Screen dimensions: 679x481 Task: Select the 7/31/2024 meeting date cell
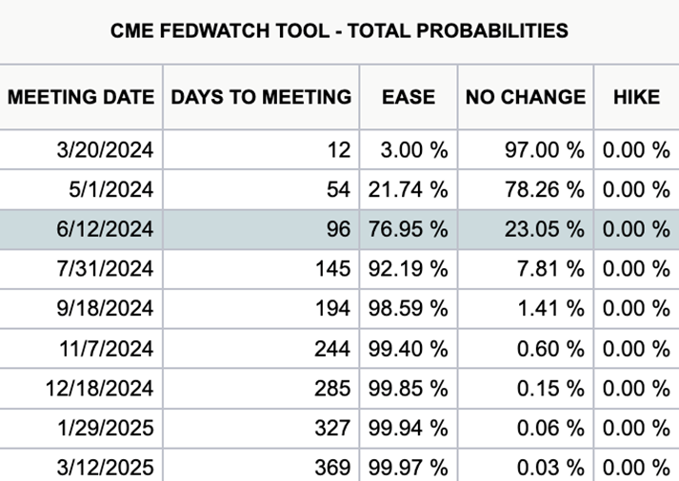[81, 269]
